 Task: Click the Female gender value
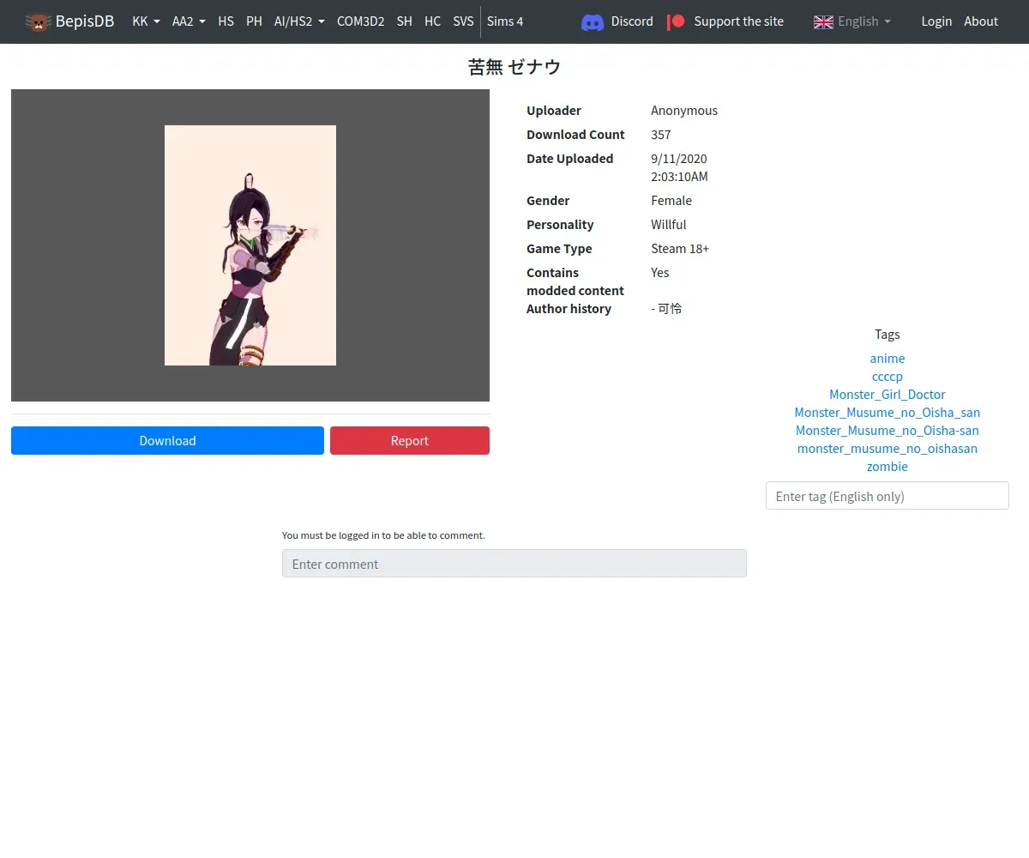click(671, 201)
